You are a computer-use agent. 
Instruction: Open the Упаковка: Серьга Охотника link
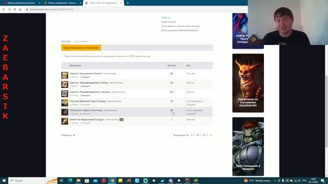click(x=86, y=110)
